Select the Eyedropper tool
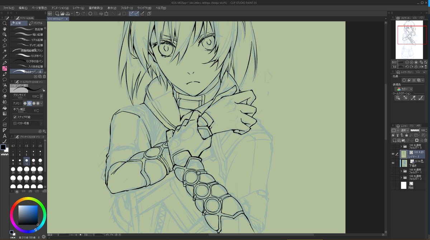The width and height of the screenshot is (430, 240). click(5, 57)
